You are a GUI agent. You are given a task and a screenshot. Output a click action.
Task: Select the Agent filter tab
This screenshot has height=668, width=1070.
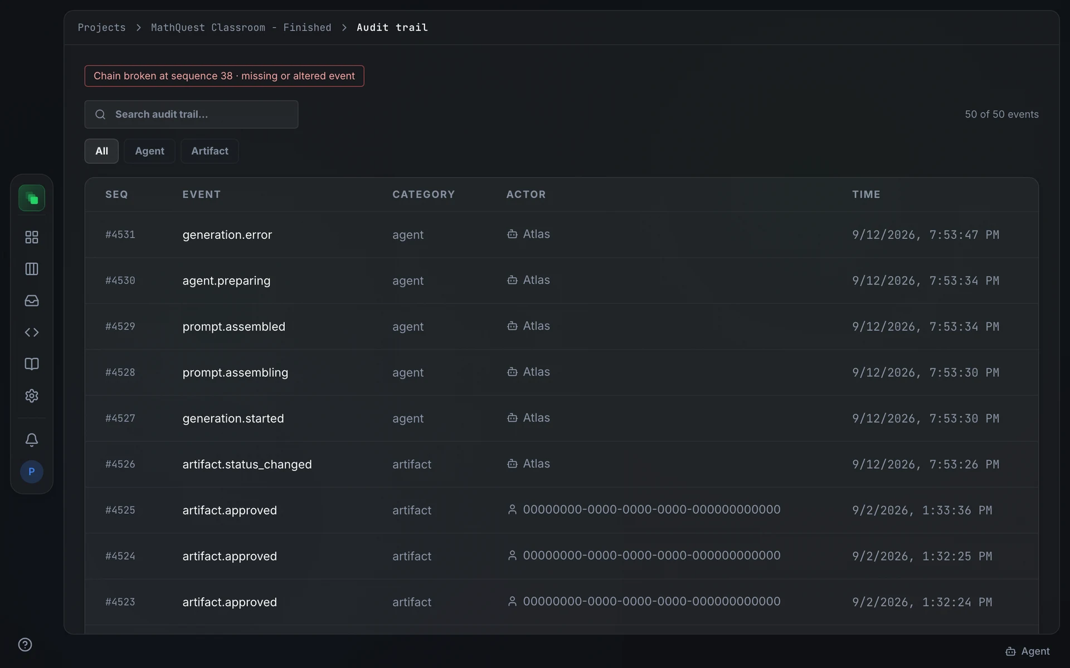[x=149, y=151]
